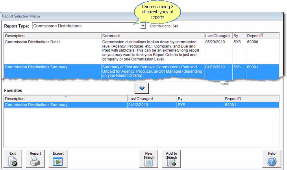The height and width of the screenshot is (170, 287).
Task: Sort Favorites by the Description column header
Action: pyautogui.click(x=65, y=99)
